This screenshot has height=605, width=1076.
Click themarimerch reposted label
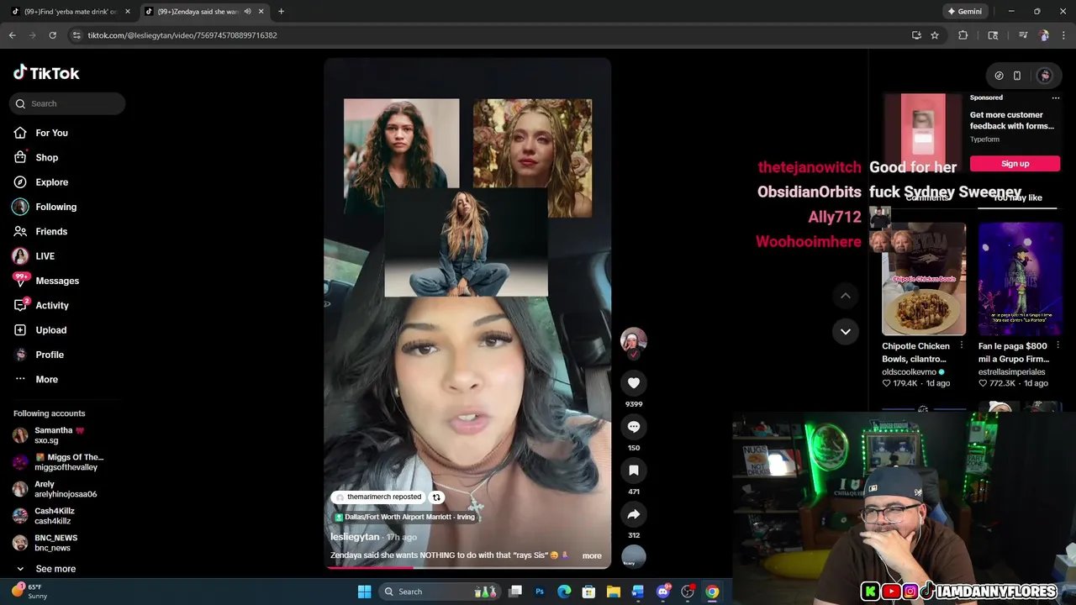[x=378, y=497]
